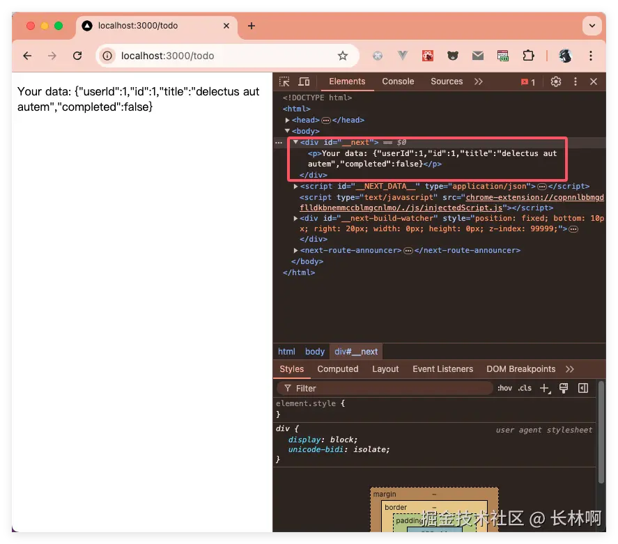Screen dimensions: 618x544
Task: Bookmark this page with the star
Action: 343,56
